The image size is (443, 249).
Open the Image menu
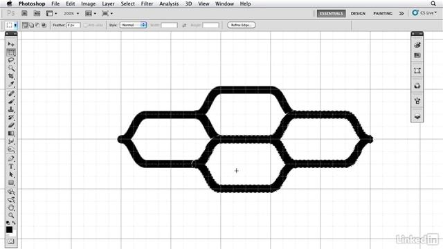pyautogui.click(x=88, y=3)
